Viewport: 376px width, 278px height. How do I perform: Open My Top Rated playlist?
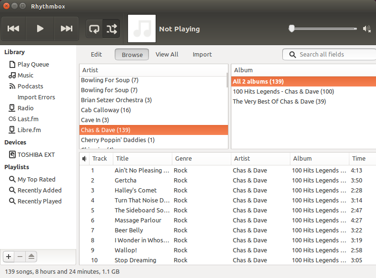(37, 179)
